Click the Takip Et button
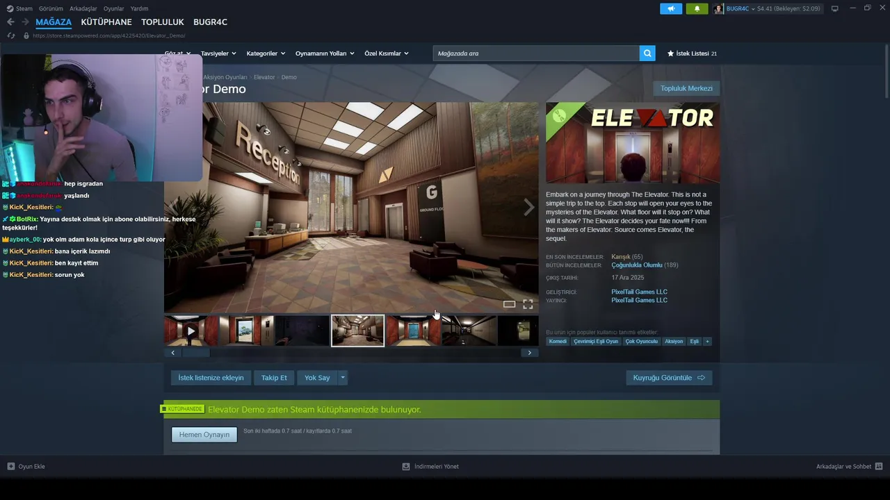This screenshot has width=890, height=500. [x=274, y=378]
